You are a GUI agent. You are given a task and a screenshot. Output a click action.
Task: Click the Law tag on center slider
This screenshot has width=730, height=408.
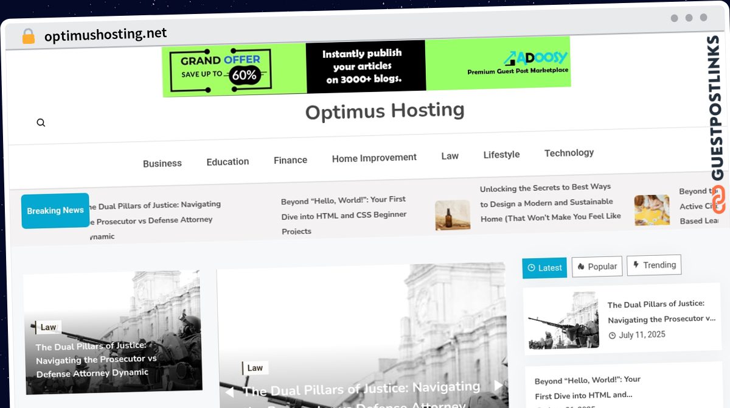pos(255,368)
